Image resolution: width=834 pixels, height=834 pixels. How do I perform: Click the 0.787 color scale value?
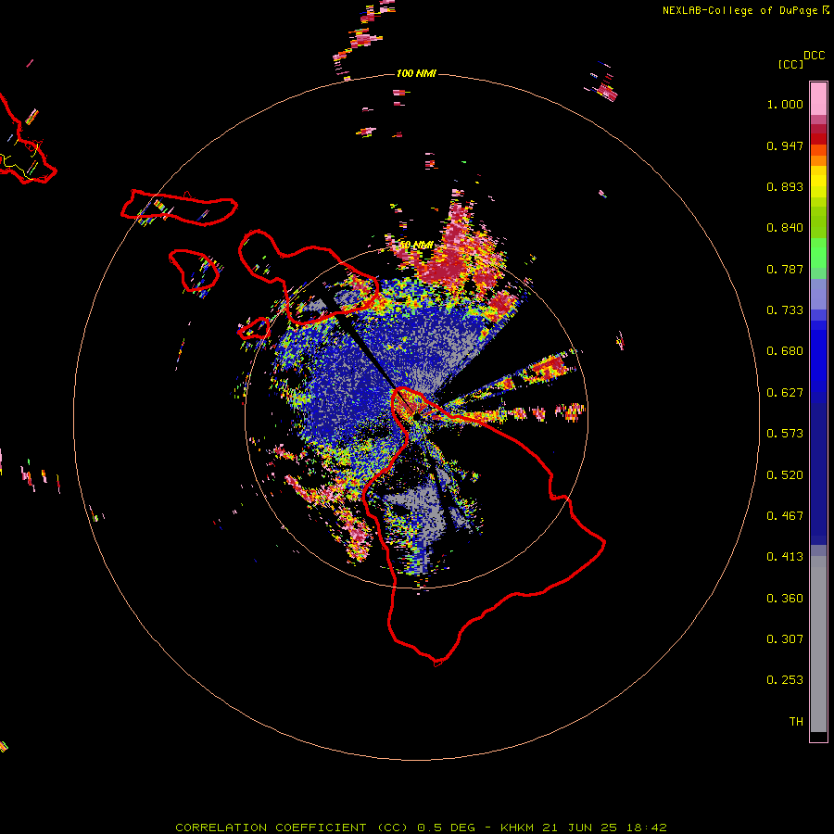(785, 269)
